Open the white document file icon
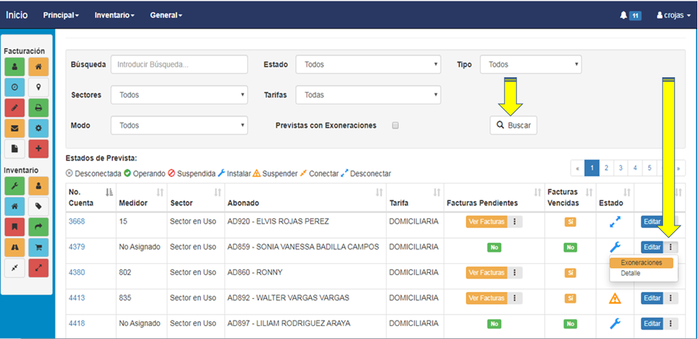 click(14, 148)
